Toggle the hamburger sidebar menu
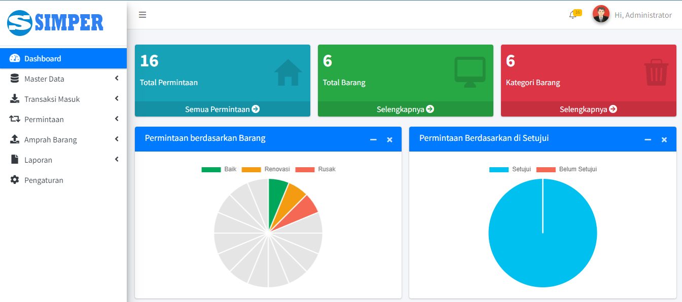This screenshot has width=682, height=302. click(x=142, y=15)
